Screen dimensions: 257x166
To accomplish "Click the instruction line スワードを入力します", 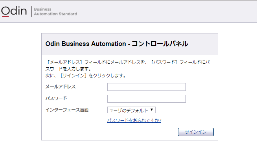I will coord(68,69).
